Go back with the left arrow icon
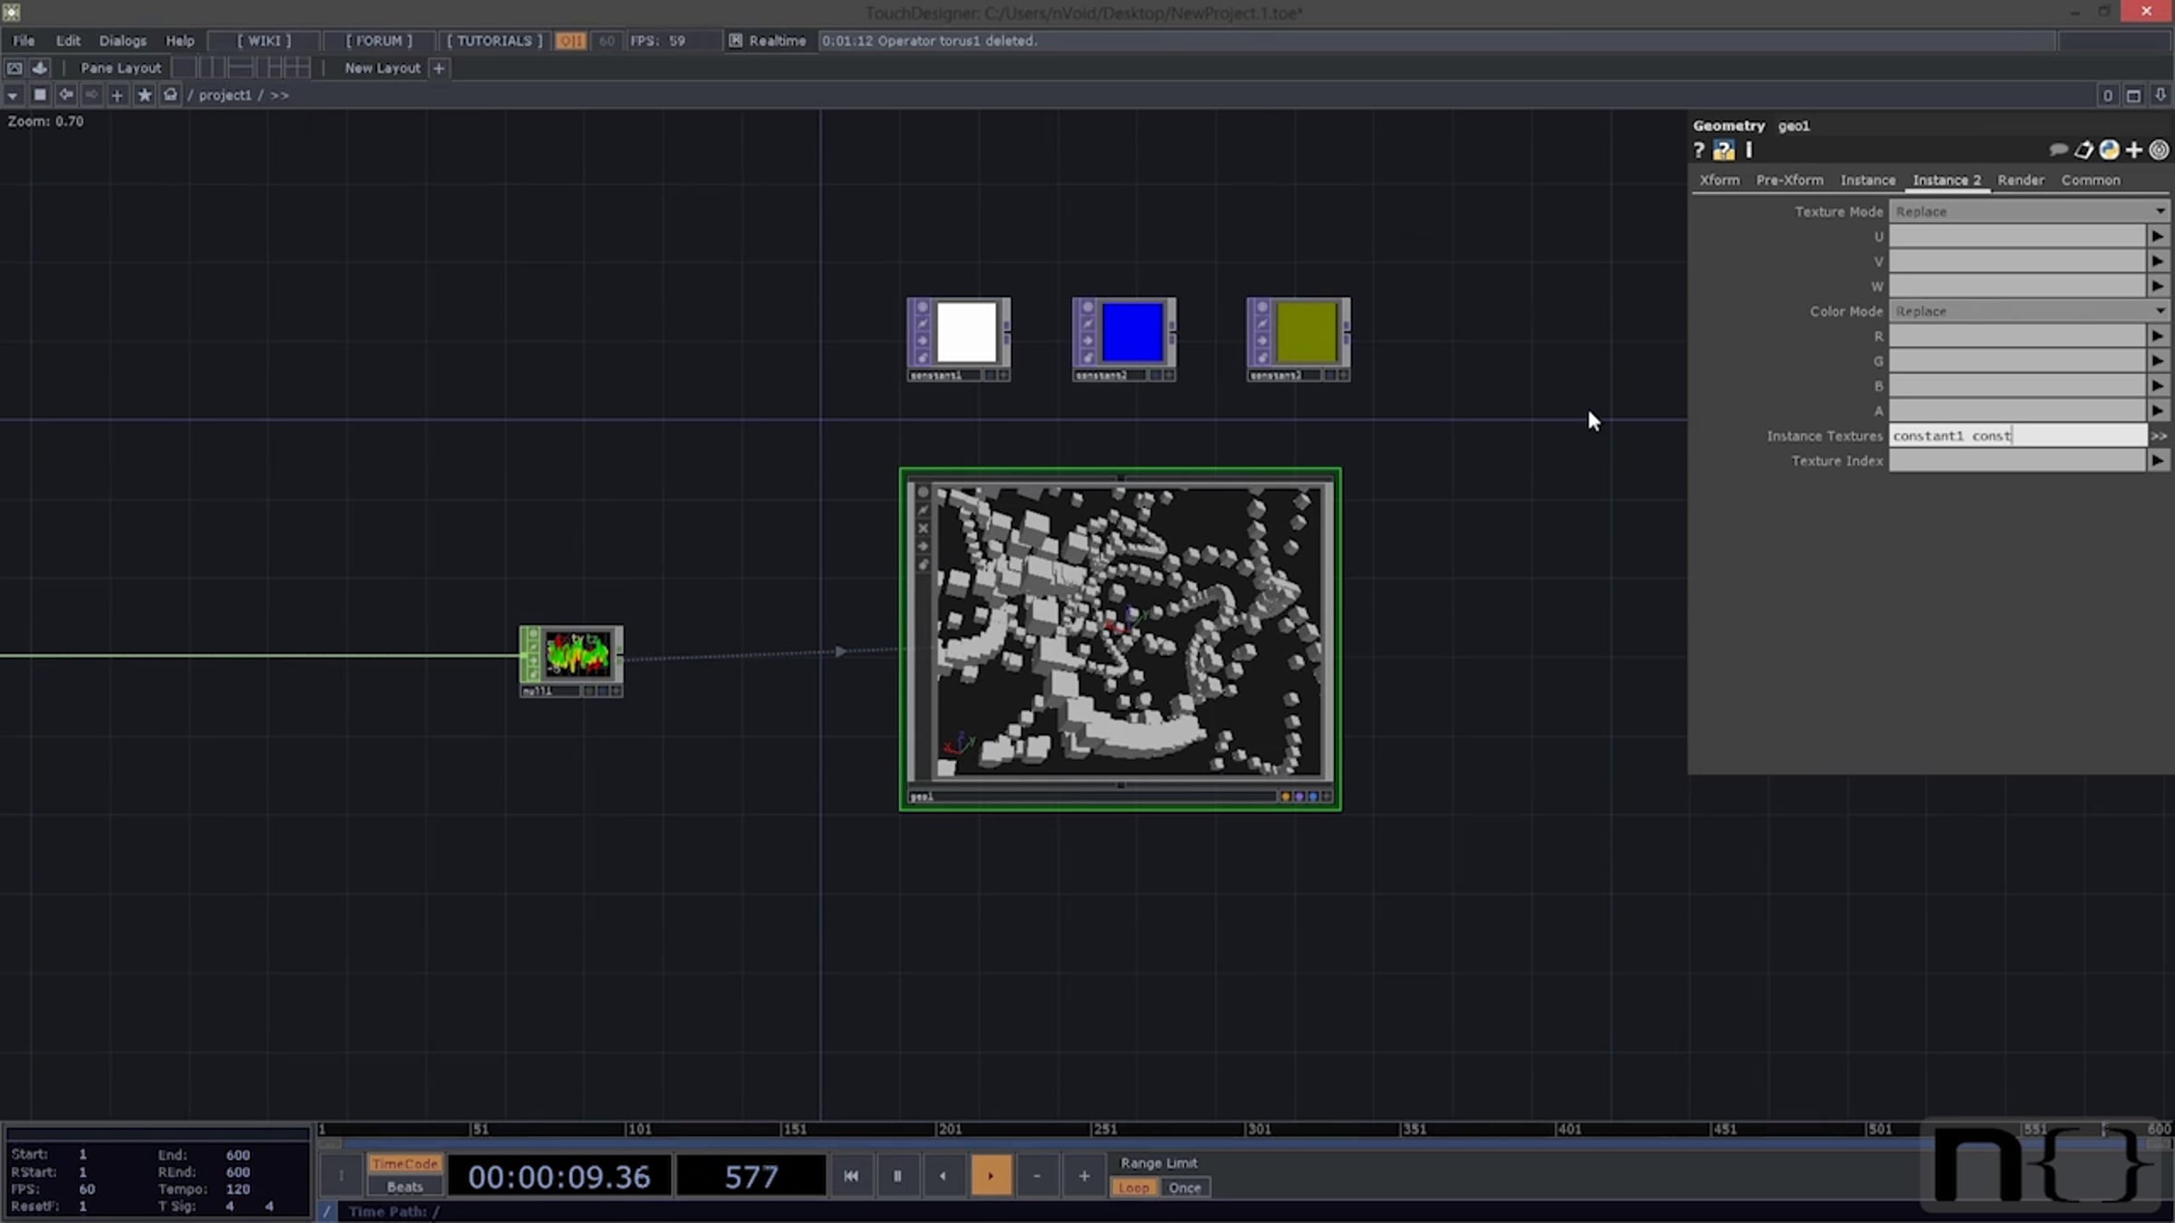 coord(66,94)
